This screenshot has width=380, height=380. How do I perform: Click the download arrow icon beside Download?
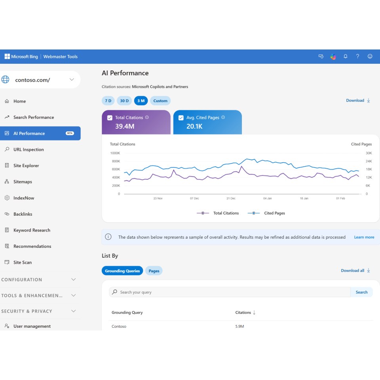pyautogui.click(x=369, y=101)
